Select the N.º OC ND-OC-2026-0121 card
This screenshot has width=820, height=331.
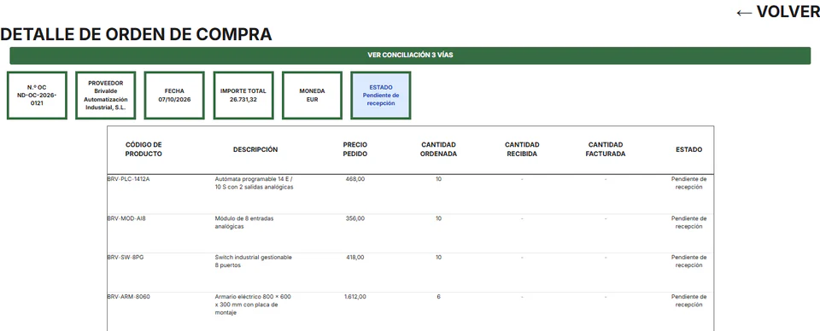pyautogui.click(x=37, y=96)
